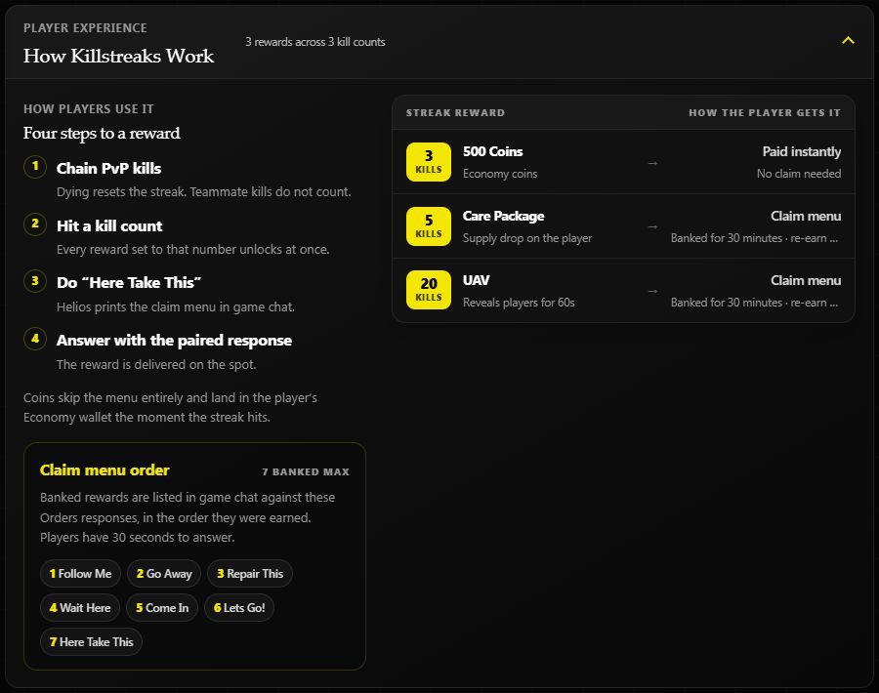Click Supply drop on the player text
This screenshot has height=693, width=879.
(527, 238)
